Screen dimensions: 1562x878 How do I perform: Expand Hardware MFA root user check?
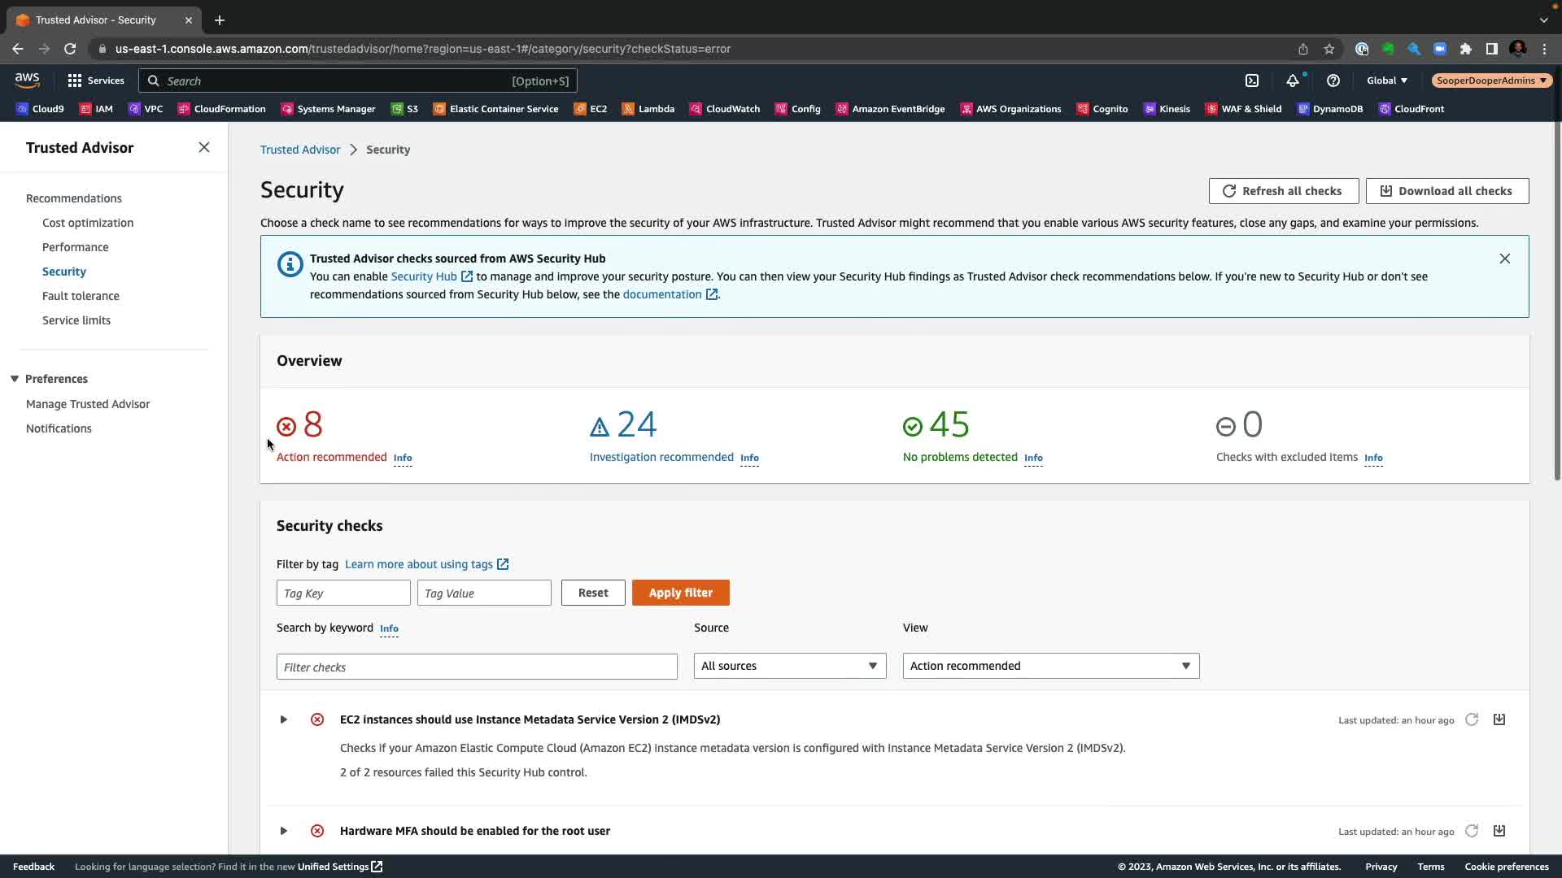pos(283,831)
